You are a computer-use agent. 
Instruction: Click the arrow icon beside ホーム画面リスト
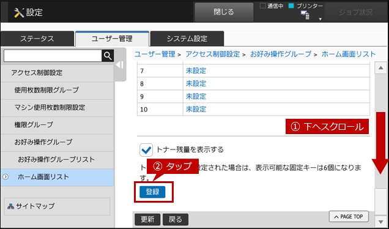tap(6, 177)
